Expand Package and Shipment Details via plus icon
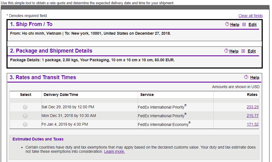272x162 pixels. pyautogui.click(x=243, y=51)
